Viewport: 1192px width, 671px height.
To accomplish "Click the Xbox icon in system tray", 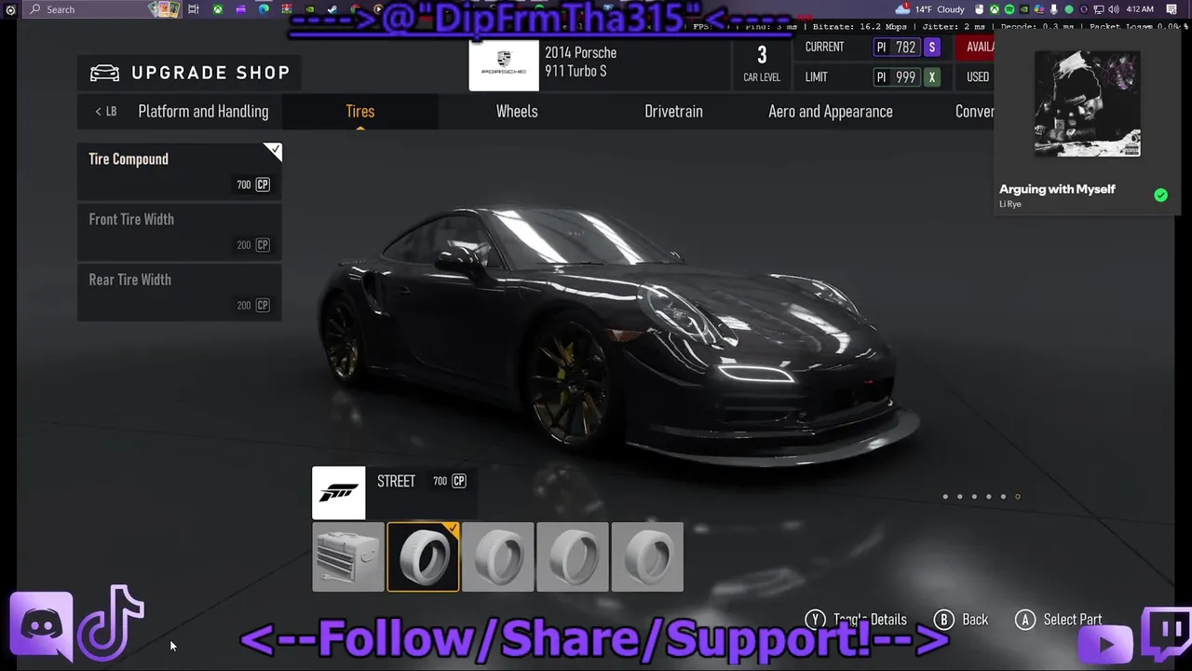I will (995, 9).
